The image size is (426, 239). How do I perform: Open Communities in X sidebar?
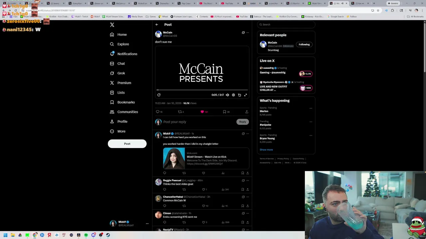click(124, 112)
